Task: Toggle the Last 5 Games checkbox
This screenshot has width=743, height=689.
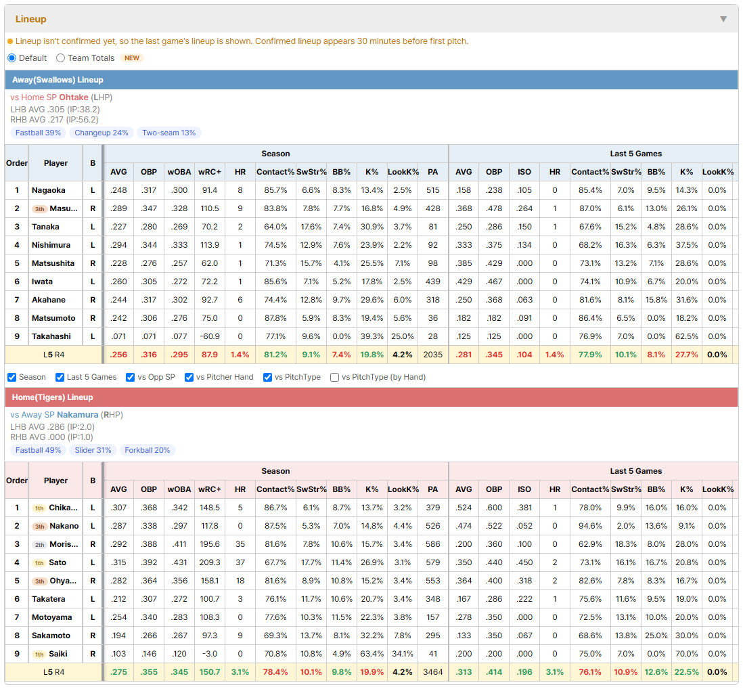Action: pos(60,377)
